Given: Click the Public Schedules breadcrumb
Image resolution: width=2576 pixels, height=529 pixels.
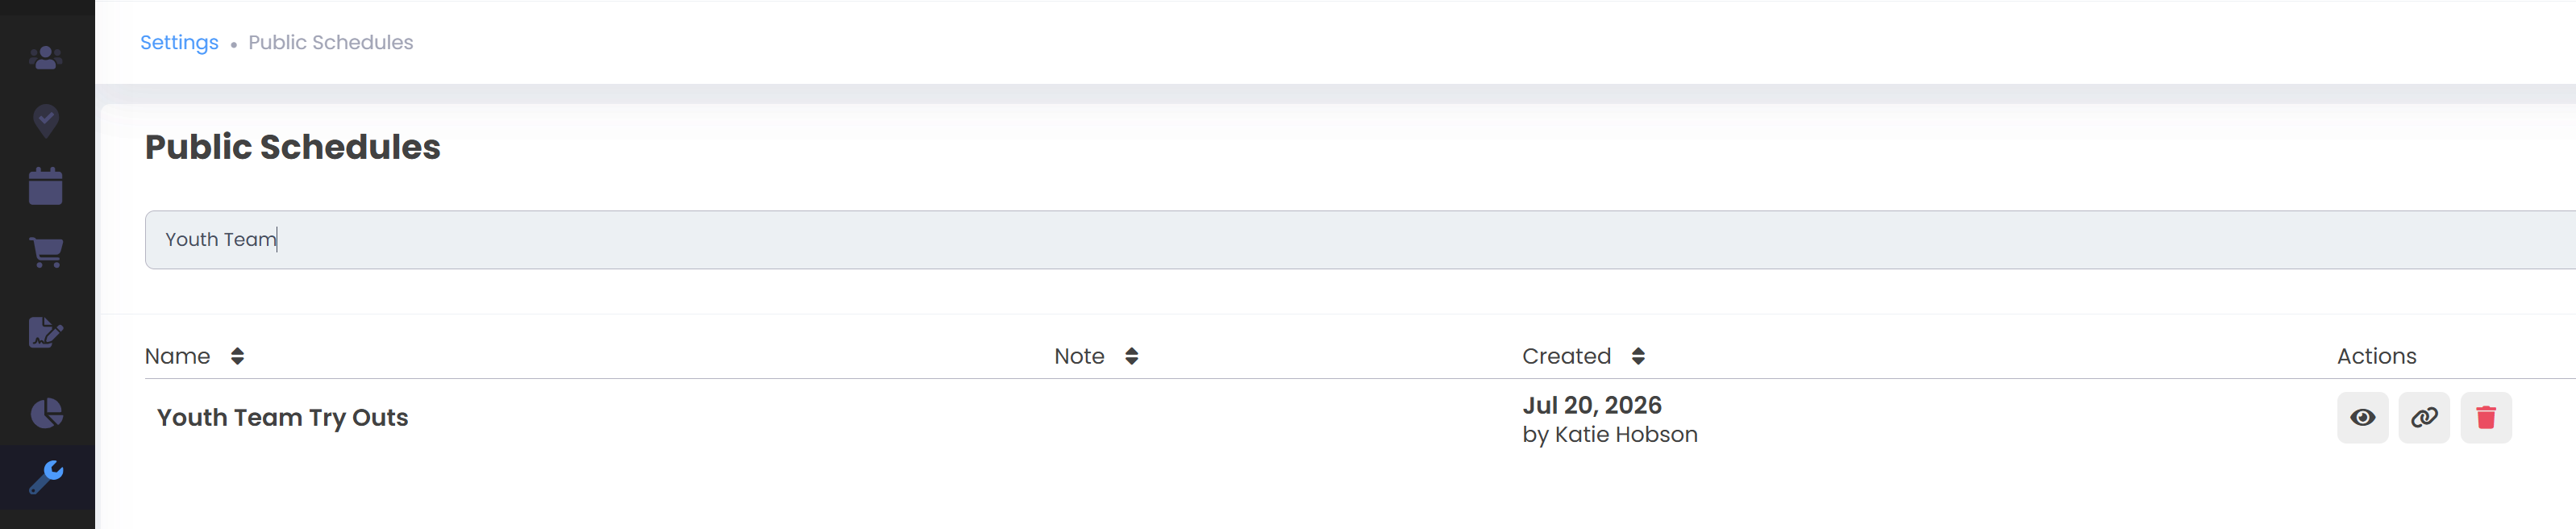Looking at the screenshot, I should click(331, 42).
